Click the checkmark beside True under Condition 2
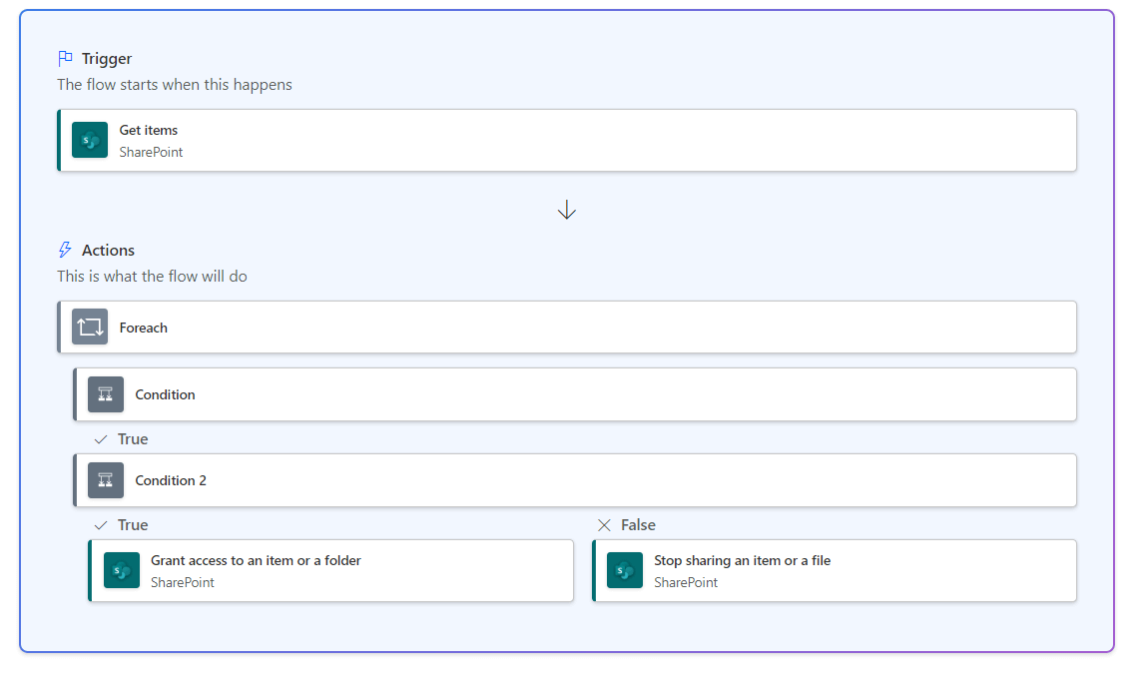1131x681 pixels. coord(101,525)
